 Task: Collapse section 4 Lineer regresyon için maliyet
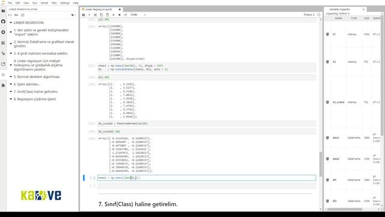click(x=11, y=65)
